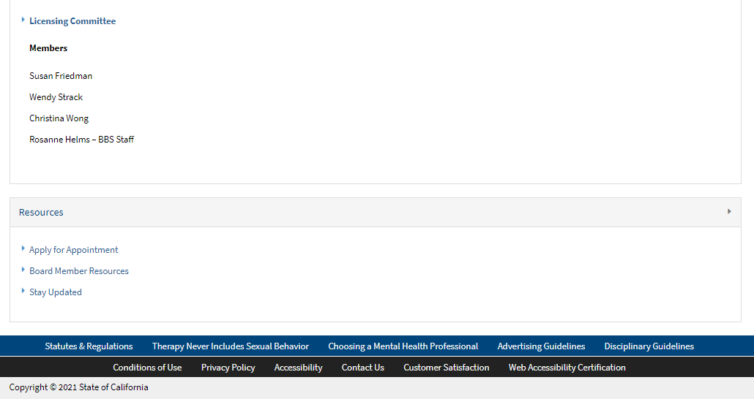Screen dimensions: 754x399
Task: Click the Members heading text
Action: (48, 48)
